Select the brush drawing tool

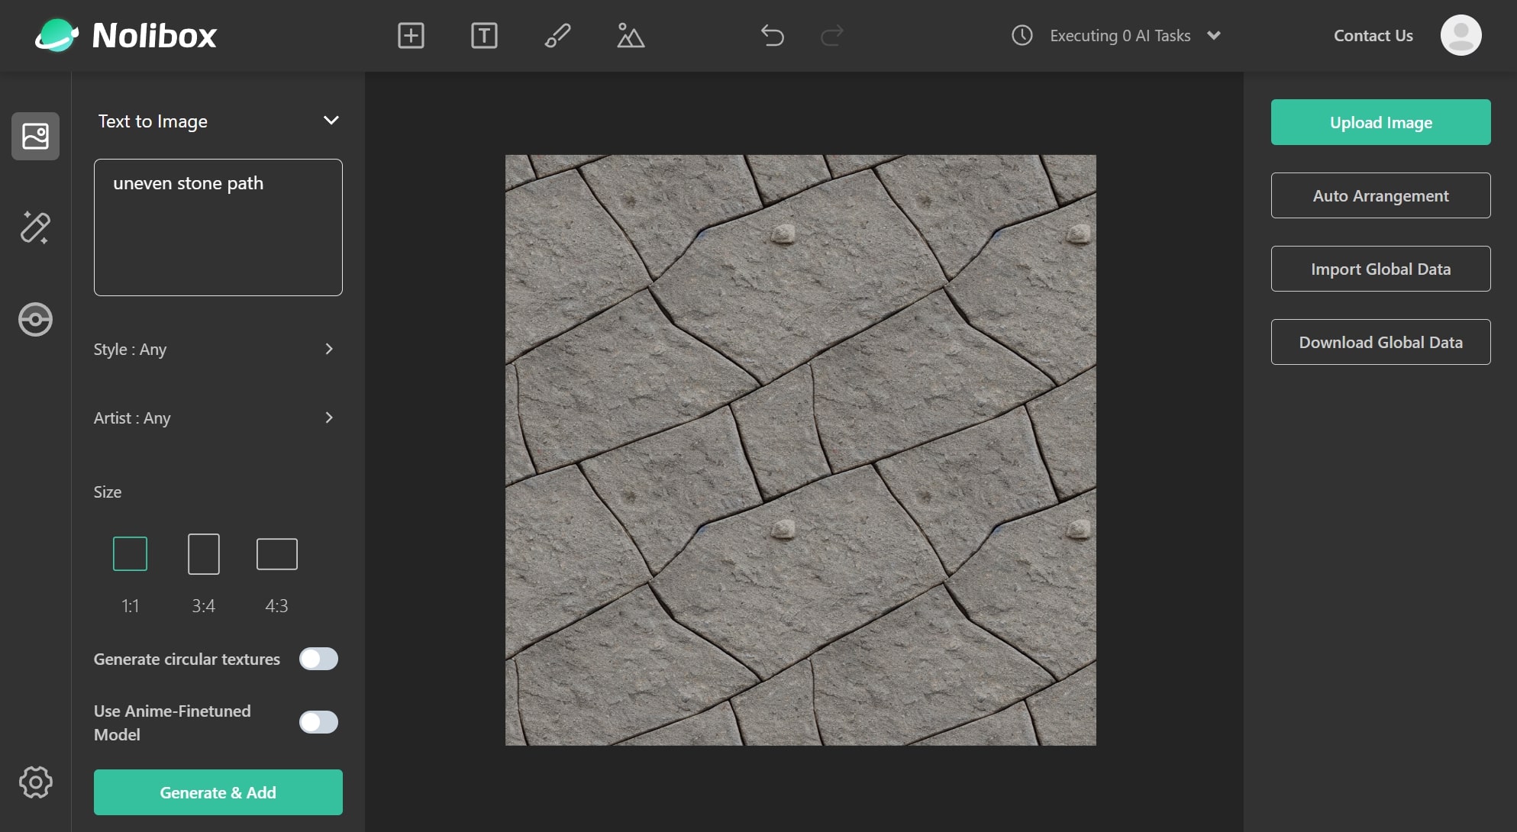click(x=557, y=36)
